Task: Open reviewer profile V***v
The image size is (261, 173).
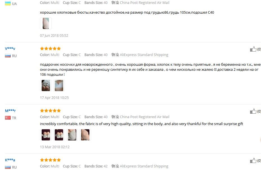Action: (x=10, y=48)
